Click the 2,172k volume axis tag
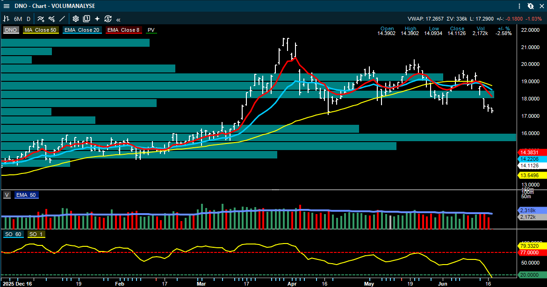This screenshot has width=547, height=287. pyautogui.click(x=532, y=217)
